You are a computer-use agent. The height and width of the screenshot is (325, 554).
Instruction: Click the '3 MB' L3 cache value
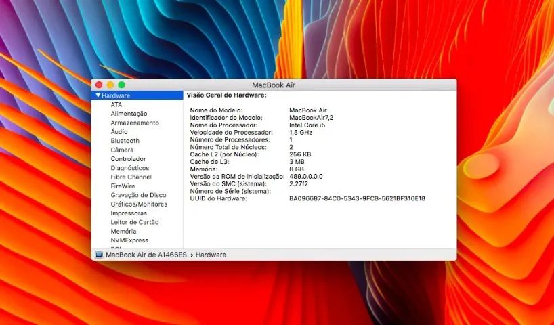pos(297,162)
